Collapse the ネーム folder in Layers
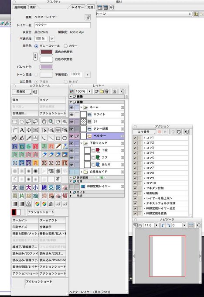This screenshot has width=204, height=297. pyautogui.click(x=82, y=107)
